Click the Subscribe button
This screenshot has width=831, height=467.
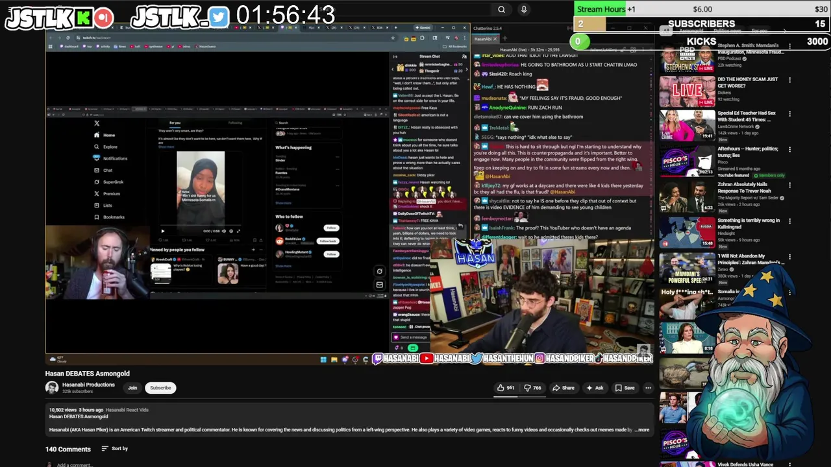[x=160, y=388]
